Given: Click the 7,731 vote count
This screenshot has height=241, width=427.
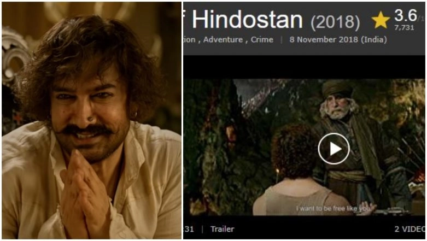Looking at the screenshot, I should pos(404,27).
